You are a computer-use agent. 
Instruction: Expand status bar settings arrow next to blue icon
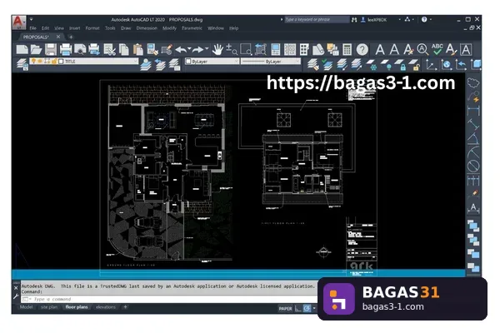[314, 309]
